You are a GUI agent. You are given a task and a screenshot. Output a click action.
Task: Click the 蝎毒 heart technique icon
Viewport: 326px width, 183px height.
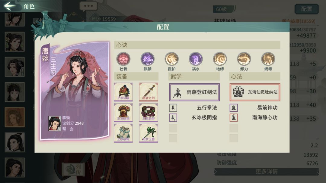tap(268, 59)
